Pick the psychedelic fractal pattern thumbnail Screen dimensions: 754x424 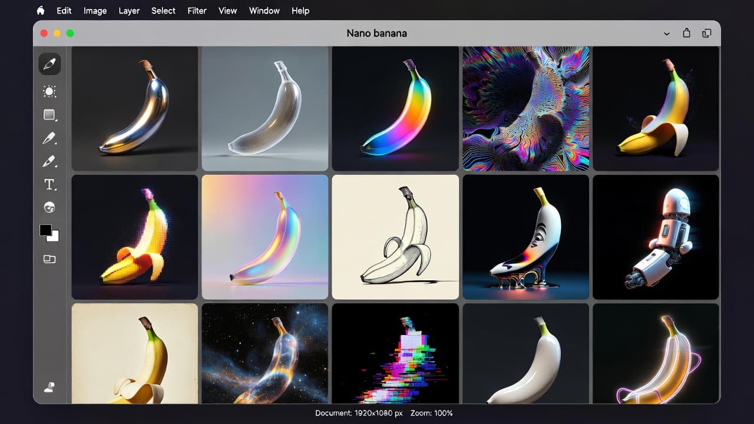point(525,108)
